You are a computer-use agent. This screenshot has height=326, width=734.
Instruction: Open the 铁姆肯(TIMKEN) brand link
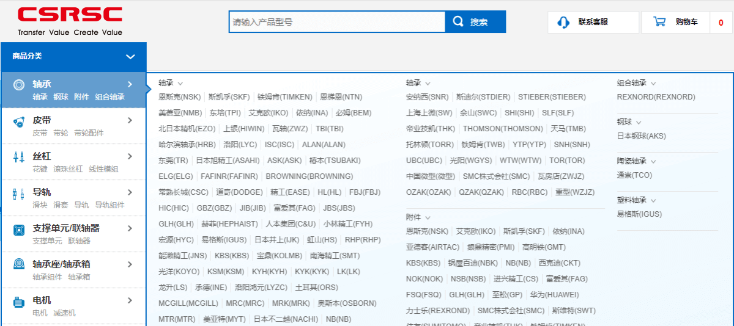(x=285, y=97)
